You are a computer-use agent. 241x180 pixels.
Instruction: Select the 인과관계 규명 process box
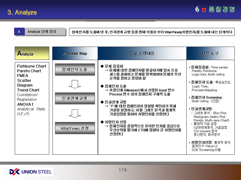coord(75,98)
